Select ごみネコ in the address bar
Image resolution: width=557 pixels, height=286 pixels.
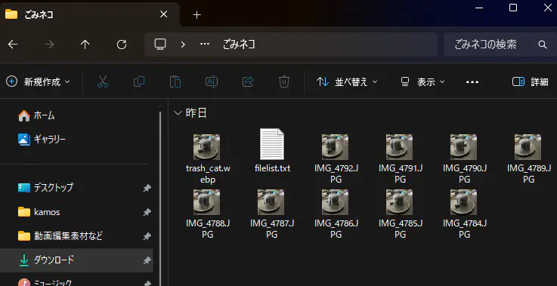tap(239, 45)
